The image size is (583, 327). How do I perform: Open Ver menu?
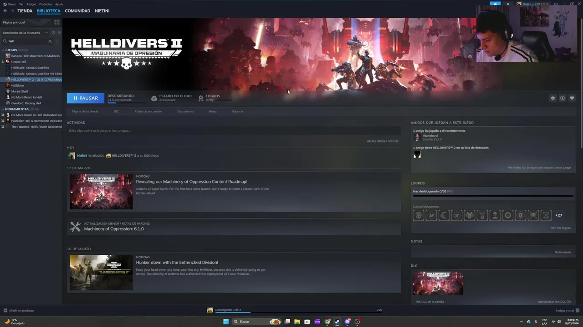21,4
